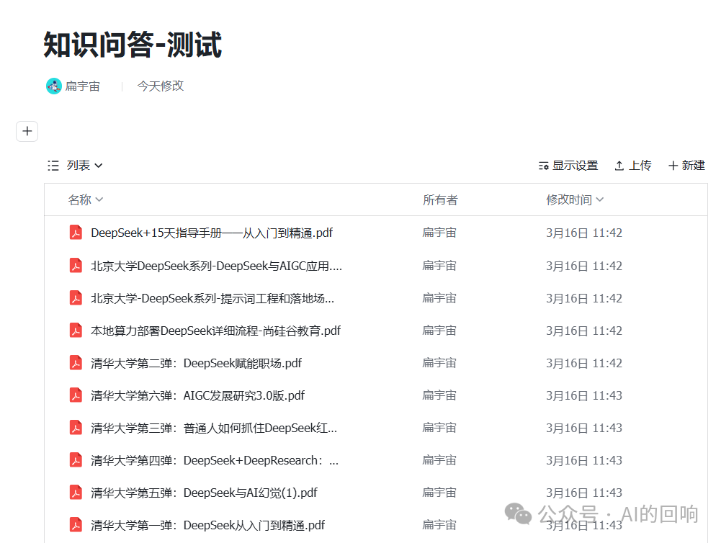The image size is (721, 543).
Task: Click the page title 知识问答-测试
Action: pyautogui.click(x=133, y=45)
